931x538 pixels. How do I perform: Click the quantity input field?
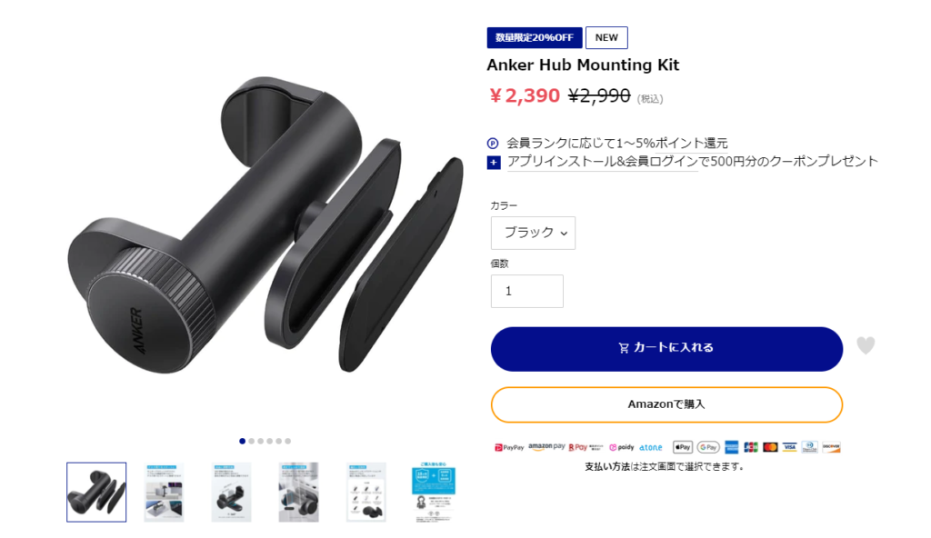tap(527, 291)
